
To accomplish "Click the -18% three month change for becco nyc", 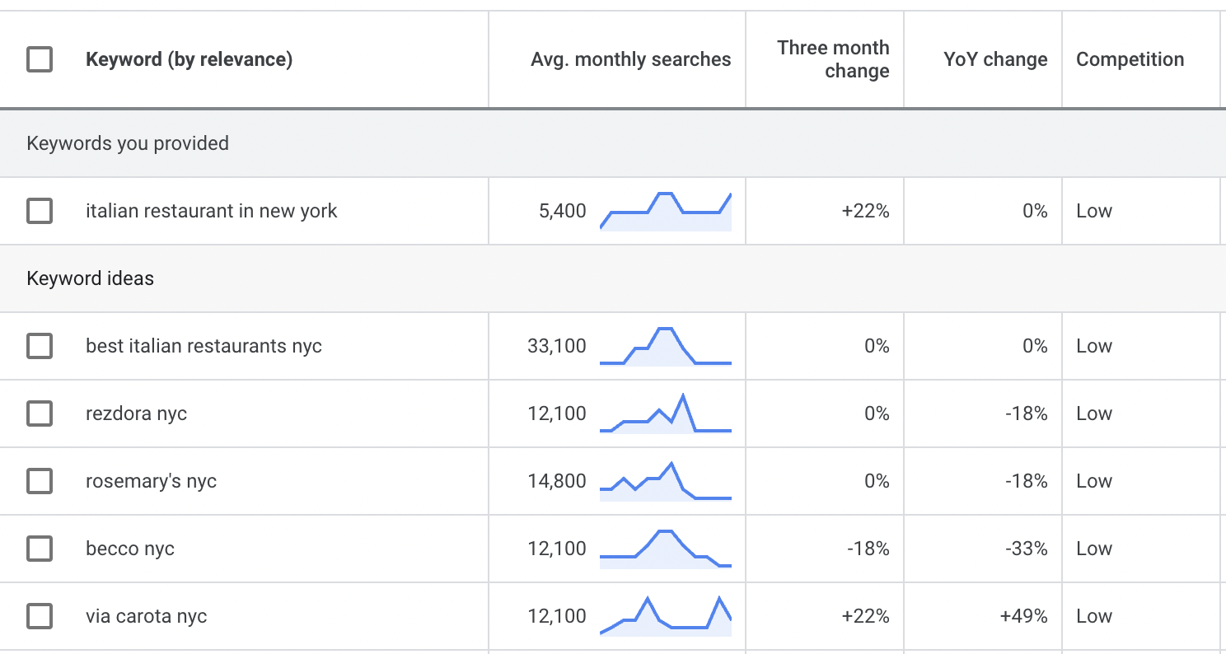I will [868, 549].
